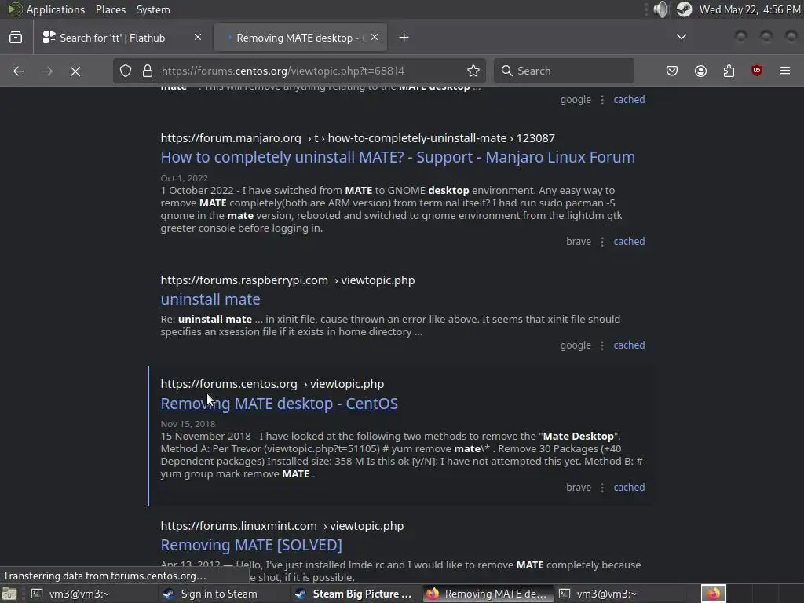Open the tracking protection shield icon
Image resolution: width=804 pixels, height=603 pixels.
[126, 71]
